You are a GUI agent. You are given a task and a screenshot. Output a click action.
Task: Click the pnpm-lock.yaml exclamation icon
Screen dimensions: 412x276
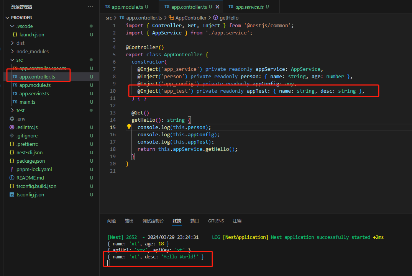[12, 169]
